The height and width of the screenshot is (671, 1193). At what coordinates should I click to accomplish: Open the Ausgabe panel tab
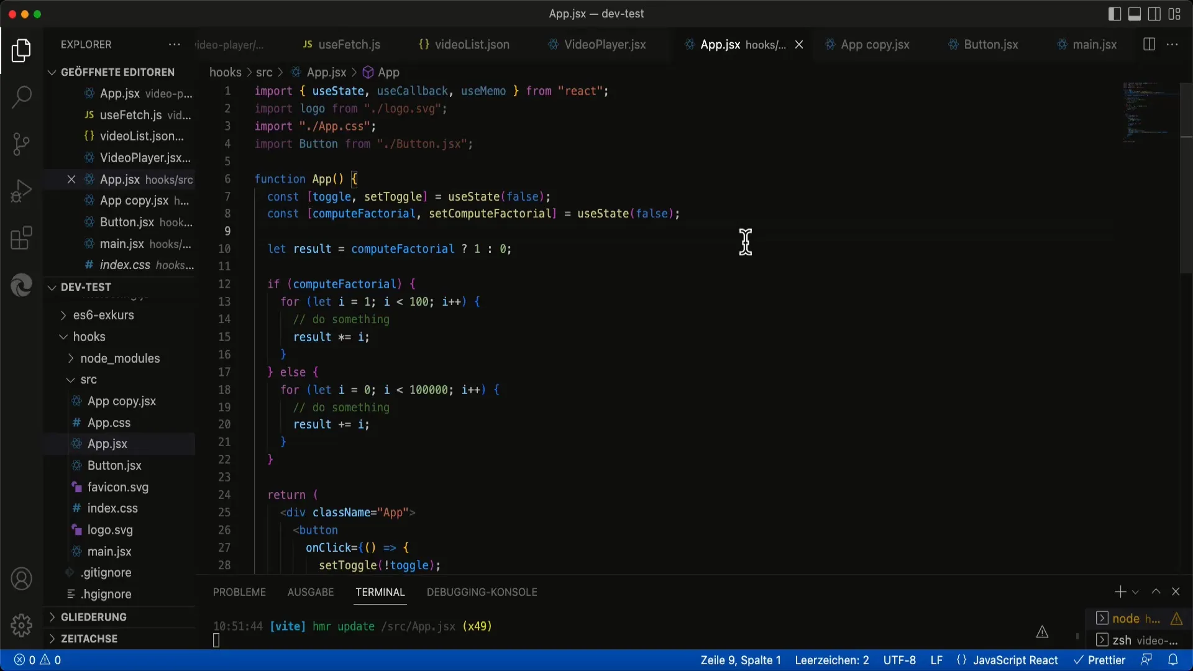tap(311, 592)
